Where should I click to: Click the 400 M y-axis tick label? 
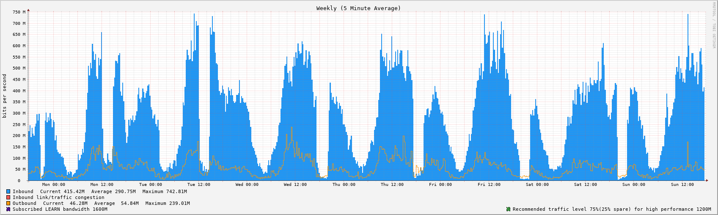(x=19, y=91)
